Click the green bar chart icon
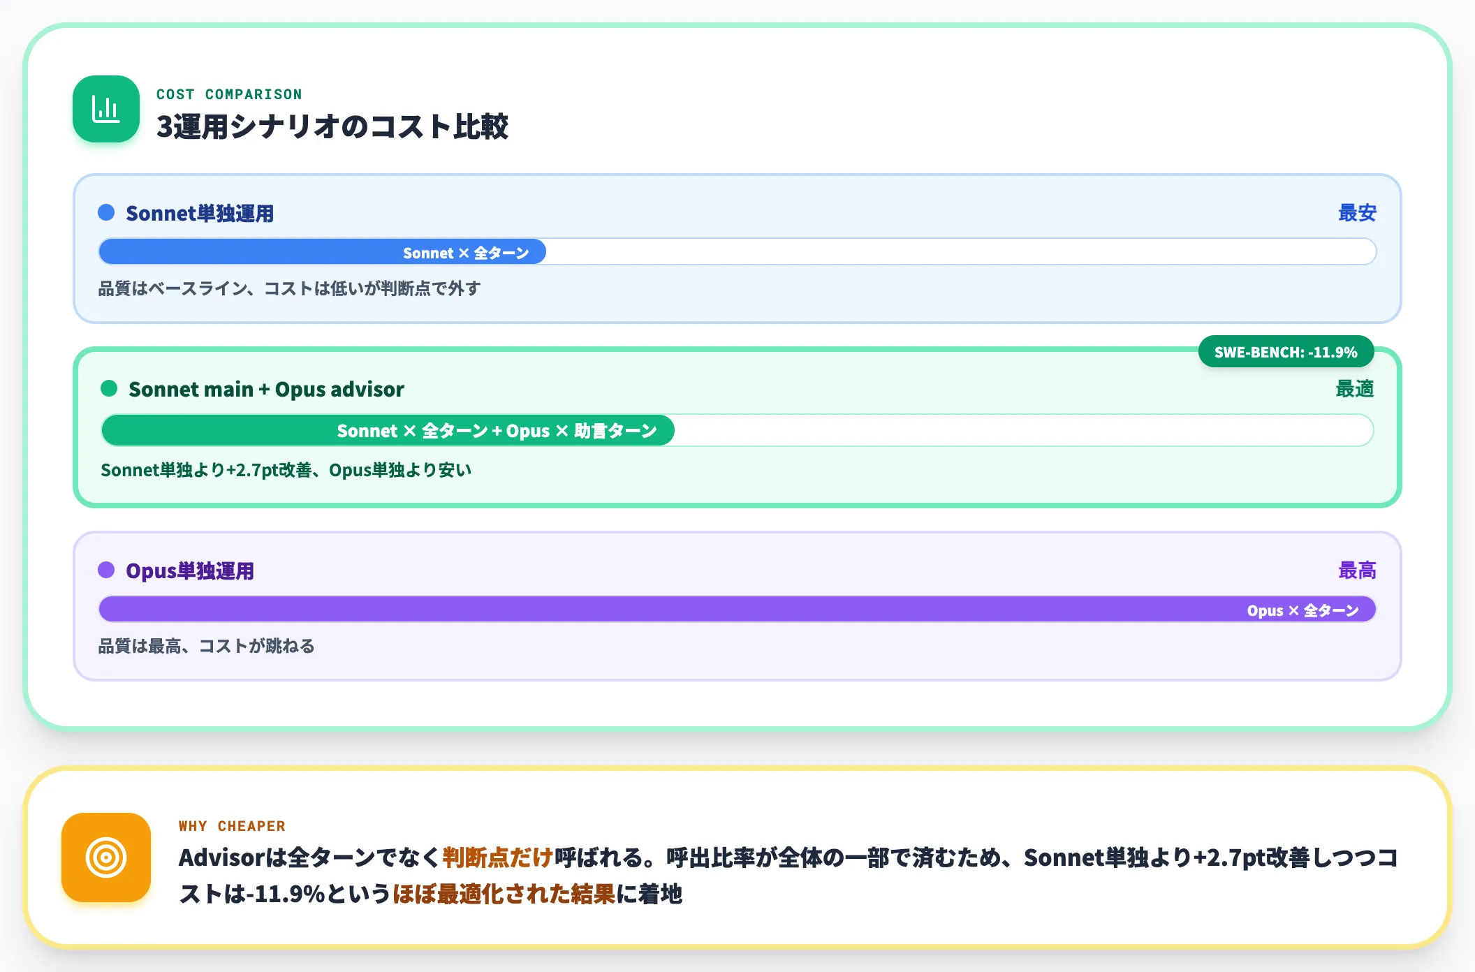Screen dimensions: 1475x972 tap(106, 109)
